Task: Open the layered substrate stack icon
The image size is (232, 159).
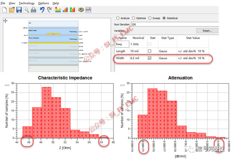Action: (x=58, y=10)
